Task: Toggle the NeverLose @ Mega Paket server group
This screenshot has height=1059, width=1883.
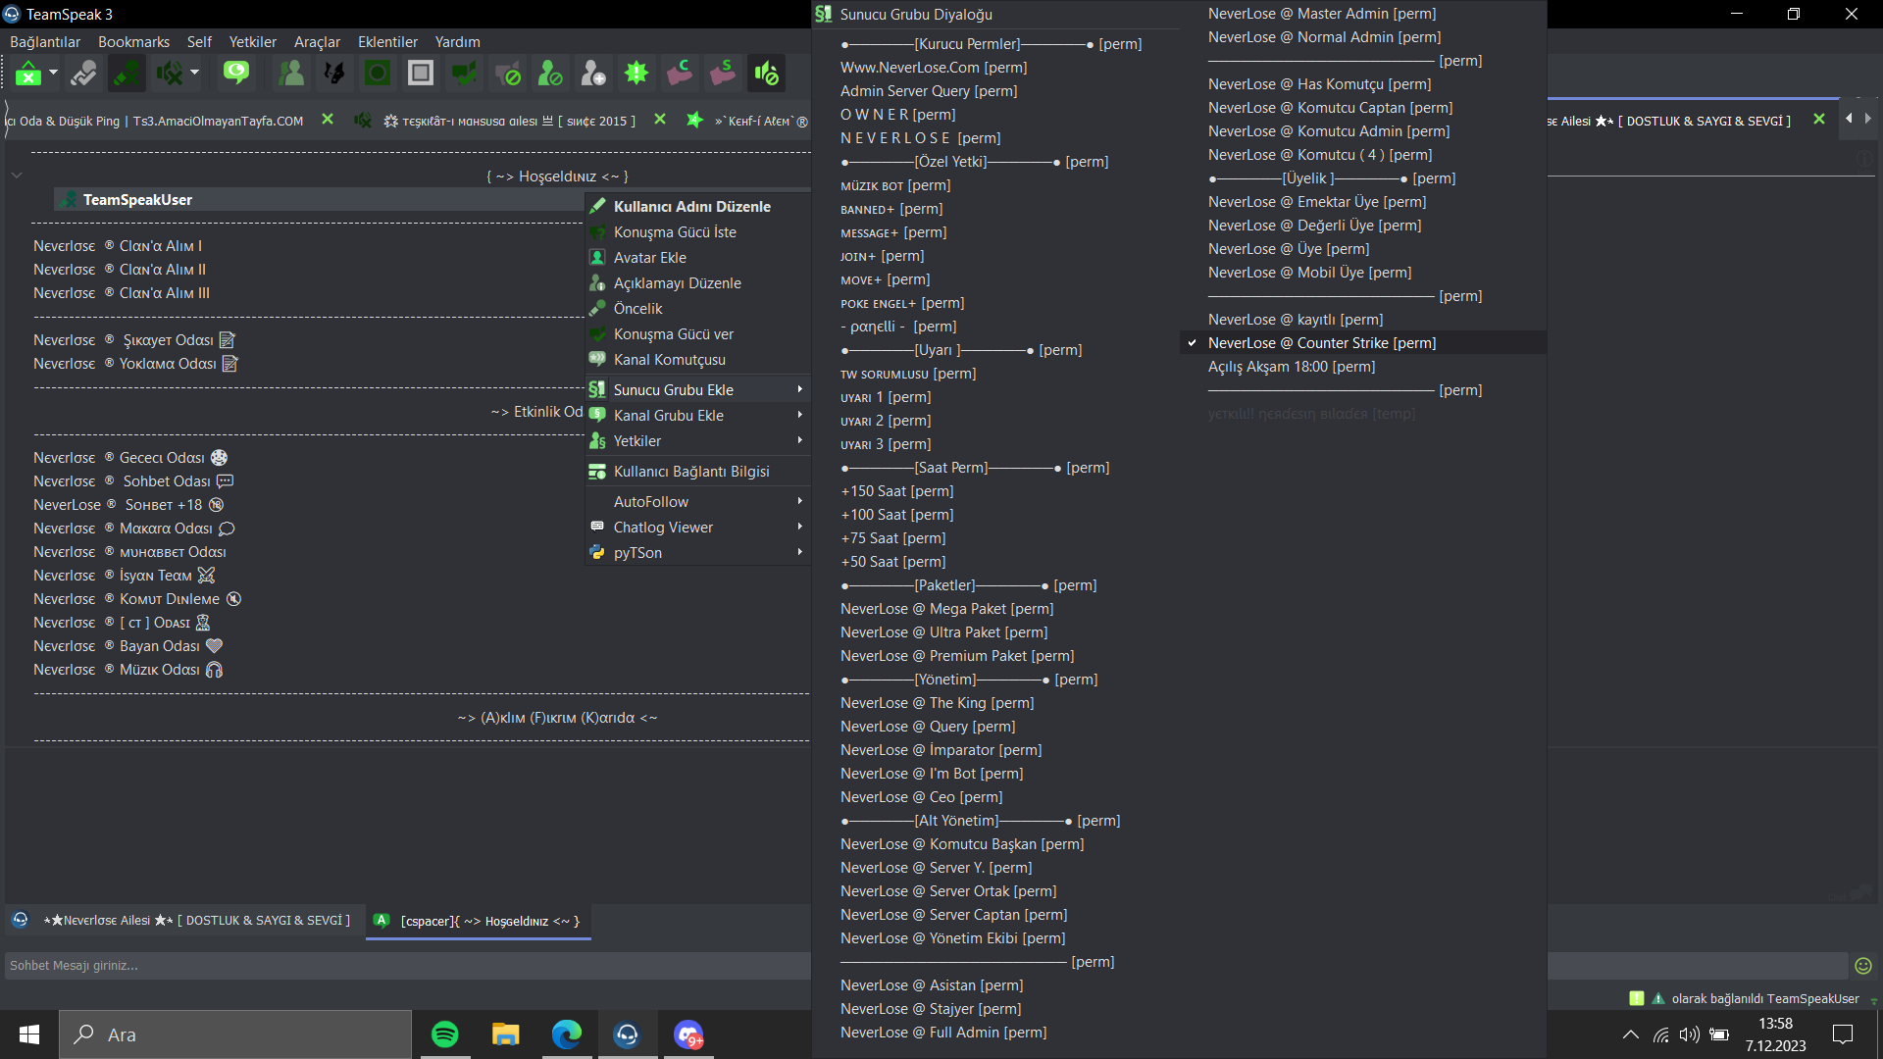Action: (x=995, y=609)
